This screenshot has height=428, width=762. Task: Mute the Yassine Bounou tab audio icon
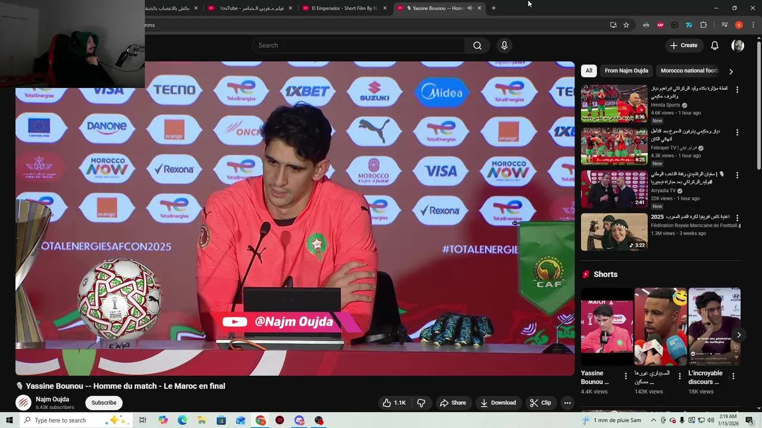coord(470,8)
